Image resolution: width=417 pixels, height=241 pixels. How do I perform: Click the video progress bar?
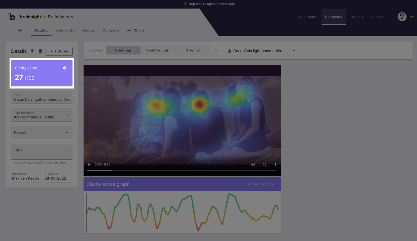[x=182, y=170]
